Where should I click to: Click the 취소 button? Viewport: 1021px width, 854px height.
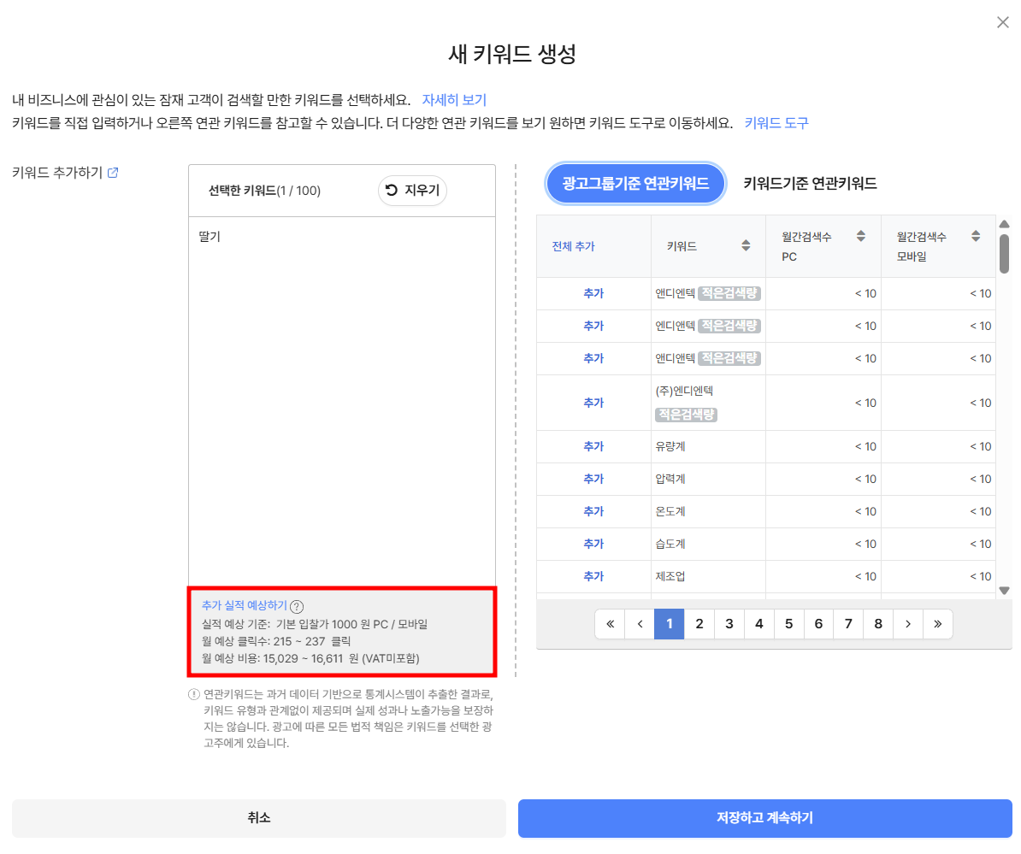click(x=259, y=817)
